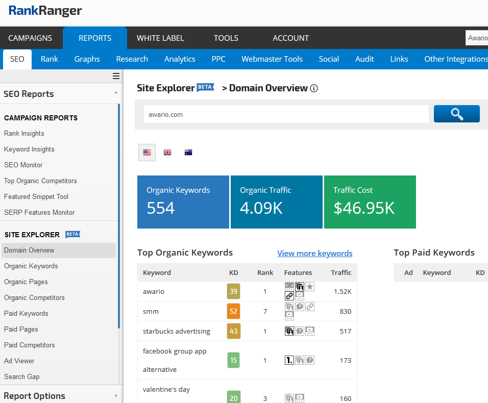Select the United States flag

pyautogui.click(x=147, y=153)
